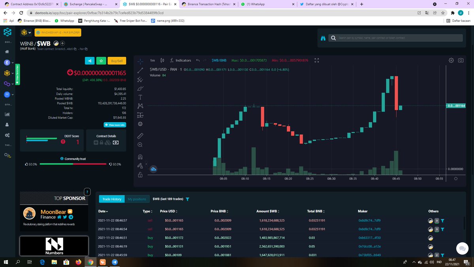
Task: Open the Indicators menu
Action: coord(181,61)
